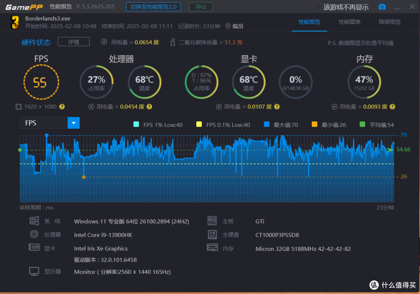420x294 pixels.
Task: Click the CT1000P3PSSD8 disk text
Action: coord(277,235)
